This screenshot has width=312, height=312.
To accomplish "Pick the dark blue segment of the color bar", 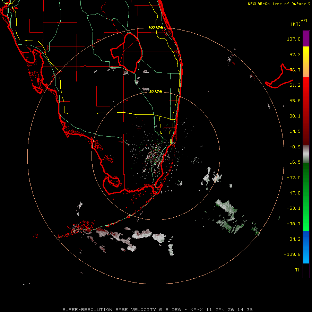I will 306,239.
